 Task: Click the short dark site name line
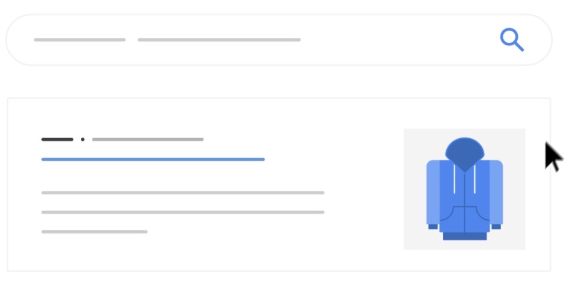(x=57, y=139)
